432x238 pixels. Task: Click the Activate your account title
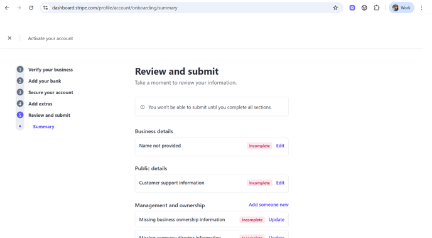pyautogui.click(x=50, y=38)
